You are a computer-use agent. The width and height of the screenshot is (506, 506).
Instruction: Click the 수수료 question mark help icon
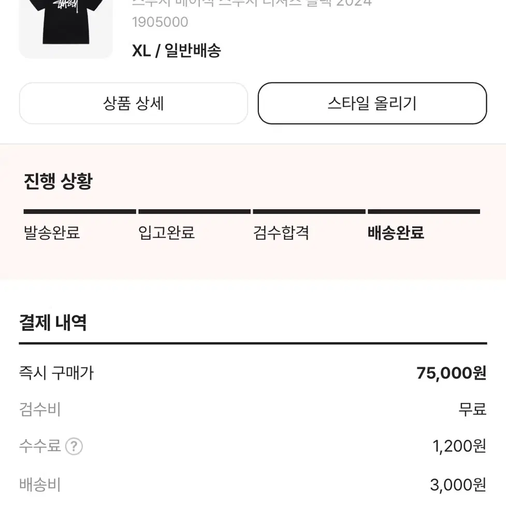click(x=74, y=446)
